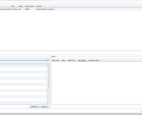Click the WA state cell
This screenshot has width=142, height=115.
tap(22, 9)
